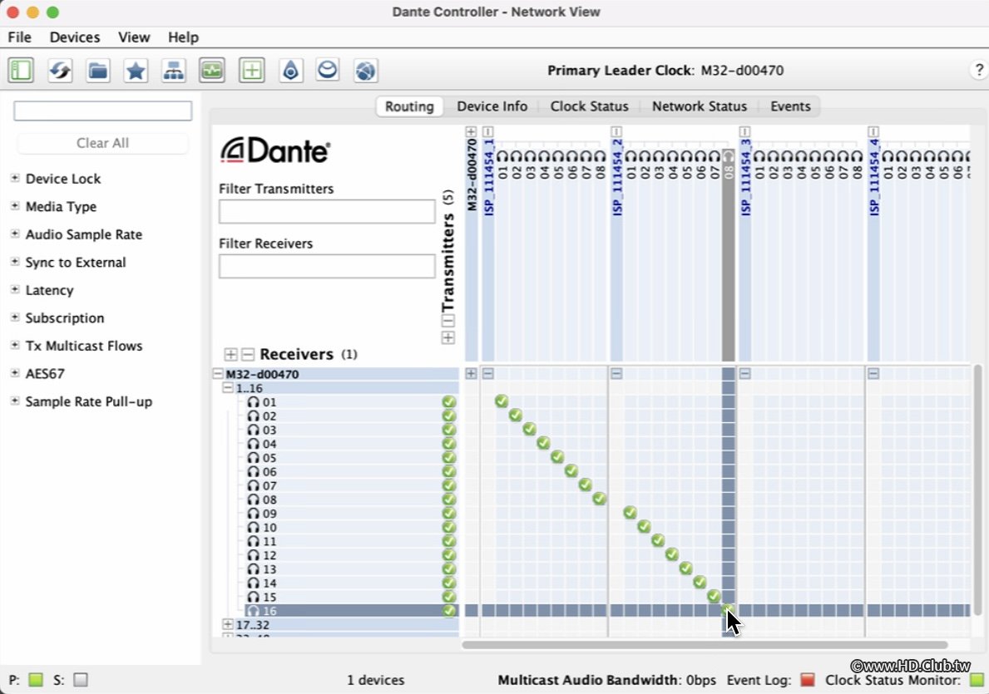
Task: Click the star toolbar icon
Action: [x=136, y=70]
